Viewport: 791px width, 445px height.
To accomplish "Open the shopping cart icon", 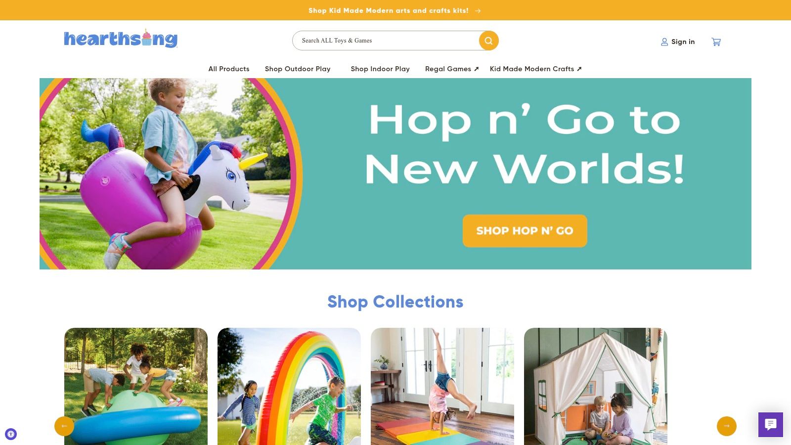I will click(716, 42).
